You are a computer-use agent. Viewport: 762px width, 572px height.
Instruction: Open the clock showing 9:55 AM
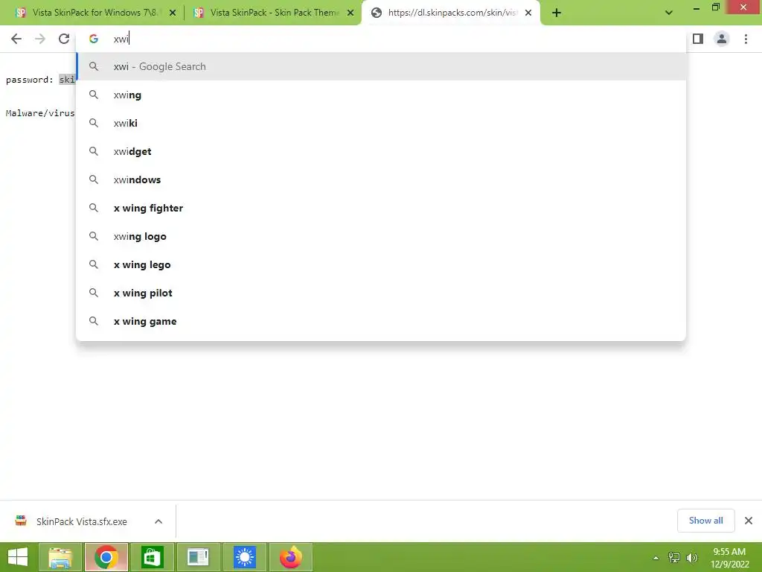tap(729, 558)
